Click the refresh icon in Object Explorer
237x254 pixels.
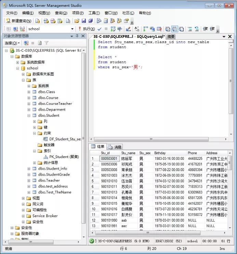click(40, 43)
